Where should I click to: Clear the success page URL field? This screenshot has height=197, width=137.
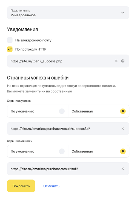123,129
